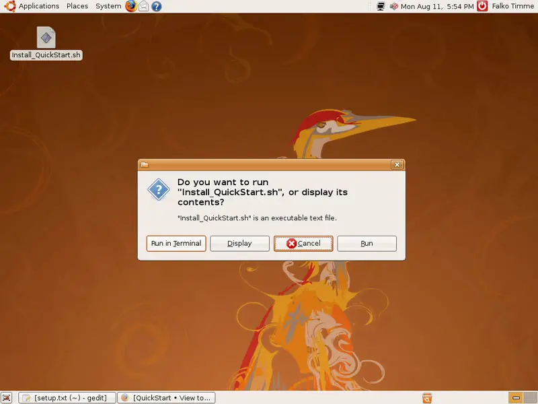Launch Firefox from the top panel
This screenshot has height=404, width=538.
pyautogui.click(x=130, y=6)
